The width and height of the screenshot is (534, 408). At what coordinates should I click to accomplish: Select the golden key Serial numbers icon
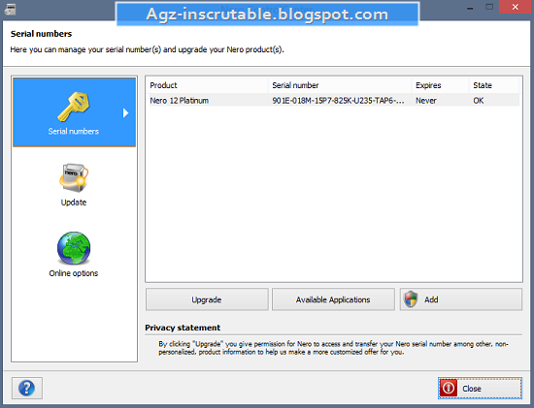(74, 107)
